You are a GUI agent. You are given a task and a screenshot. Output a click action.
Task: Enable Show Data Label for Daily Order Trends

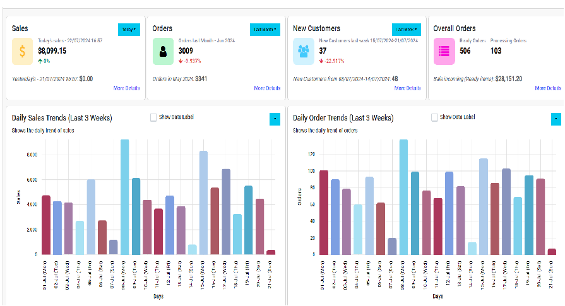tap(434, 117)
